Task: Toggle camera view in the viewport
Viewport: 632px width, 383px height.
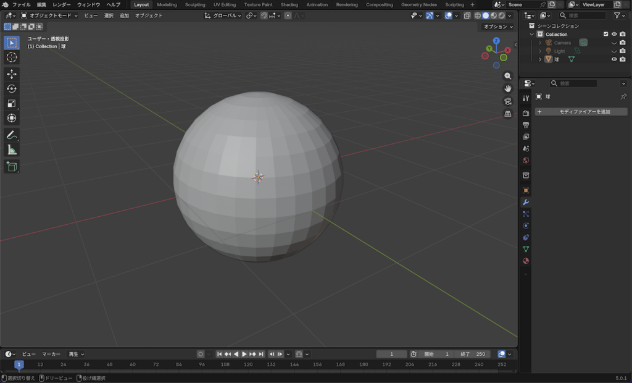Action: [508, 101]
